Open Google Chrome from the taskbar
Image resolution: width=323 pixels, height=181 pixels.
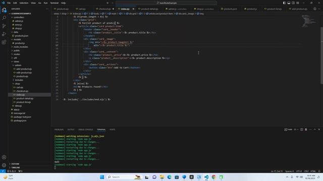(x=213, y=177)
